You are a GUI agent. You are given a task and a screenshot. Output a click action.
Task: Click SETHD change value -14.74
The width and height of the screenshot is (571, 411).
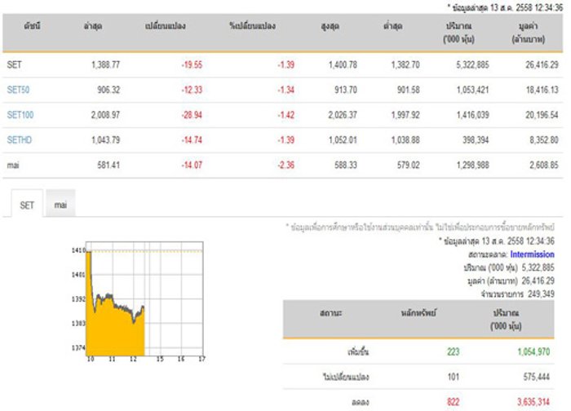[192, 139]
